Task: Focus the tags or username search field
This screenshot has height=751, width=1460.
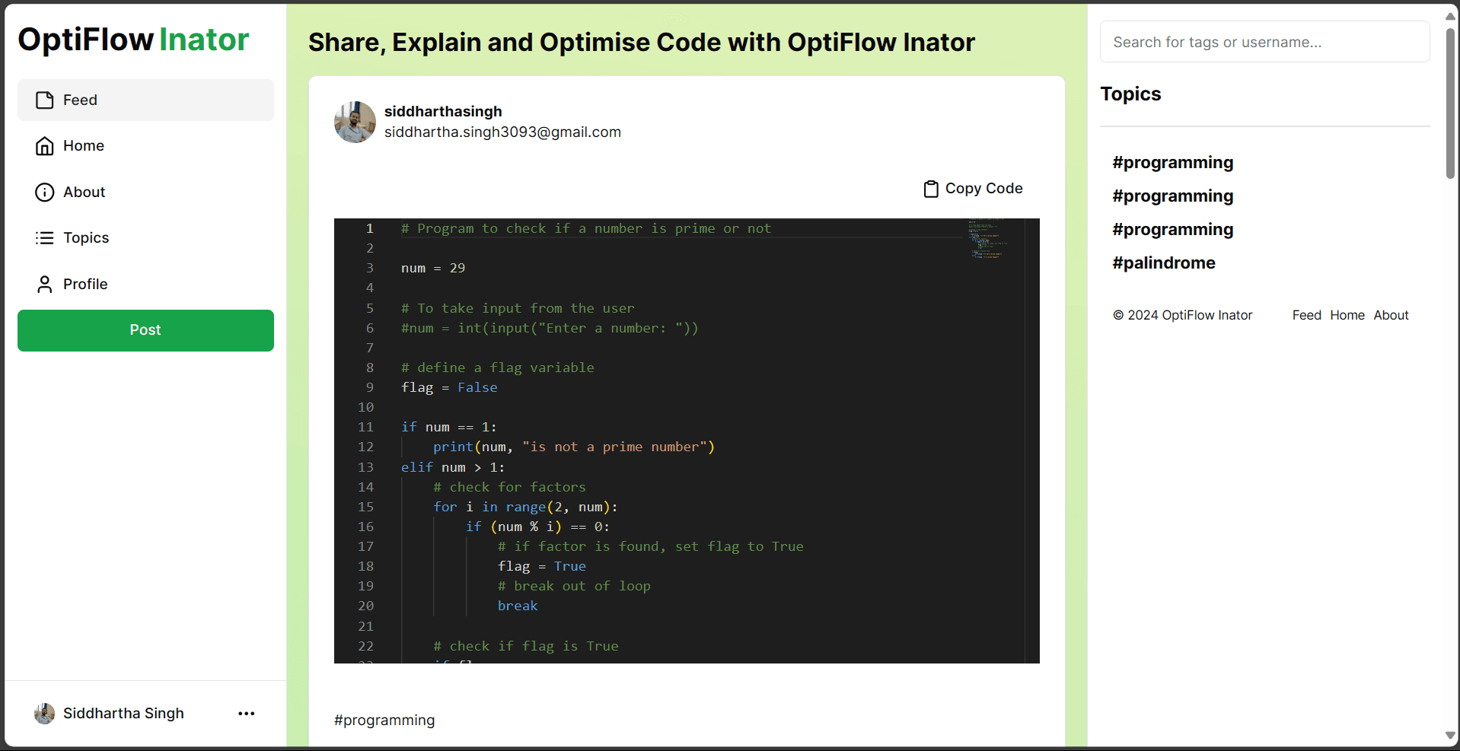Action: [1264, 42]
